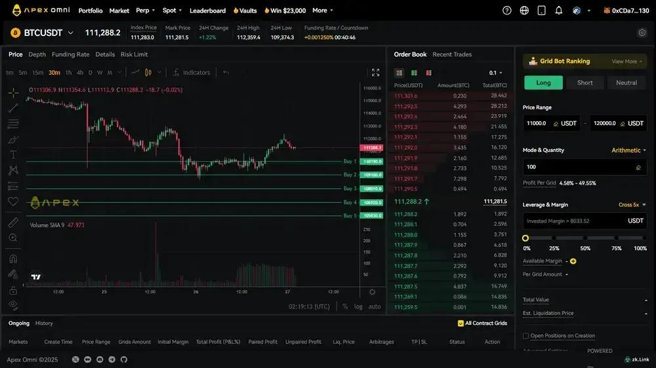The height and width of the screenshot is (368, 656).
Task: Click the Win $23,000 promo link
Action: 285,10
